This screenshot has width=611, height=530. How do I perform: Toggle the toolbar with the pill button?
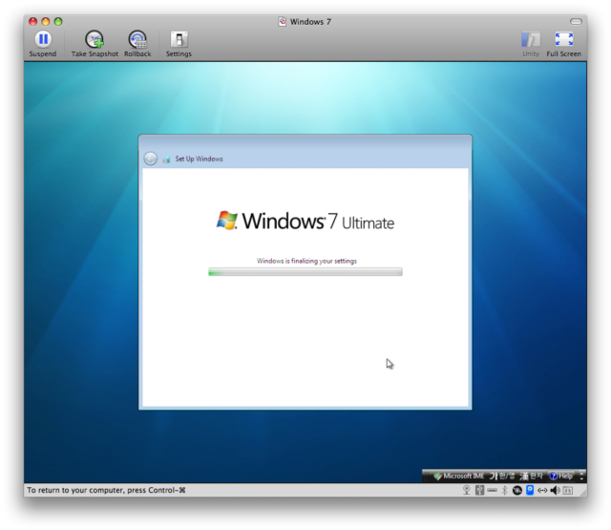pyautogui.click(x=576, y=21)
